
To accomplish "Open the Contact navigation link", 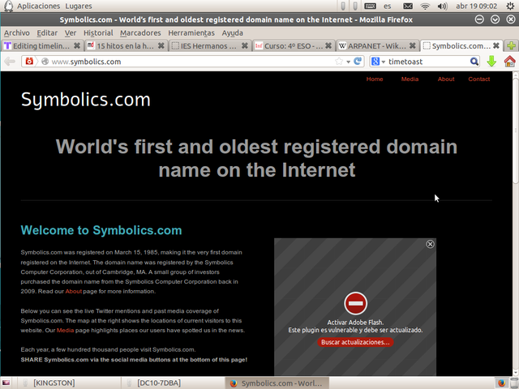I will (x=479, y=79).
